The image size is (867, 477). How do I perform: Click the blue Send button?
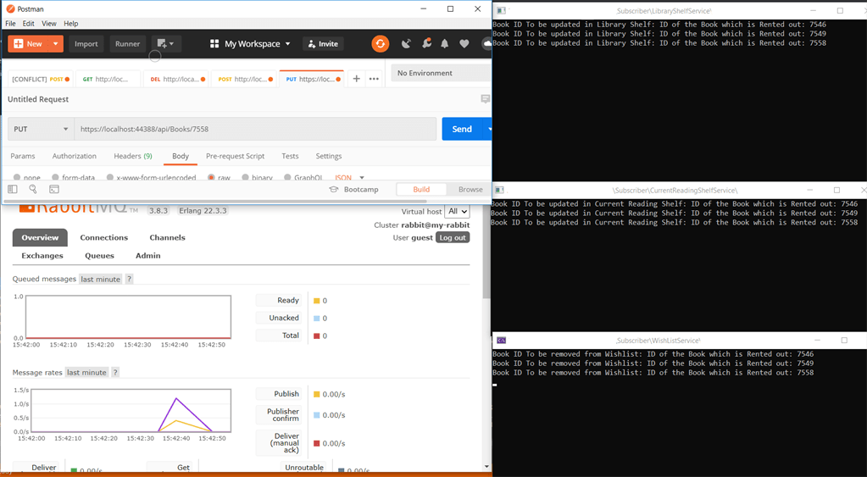(462, 129)
